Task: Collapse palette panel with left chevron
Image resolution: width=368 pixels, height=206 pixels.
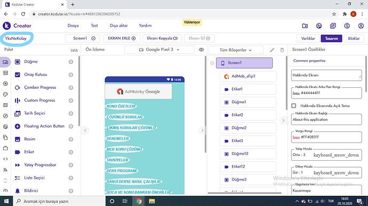Action: tap(85, 130)
